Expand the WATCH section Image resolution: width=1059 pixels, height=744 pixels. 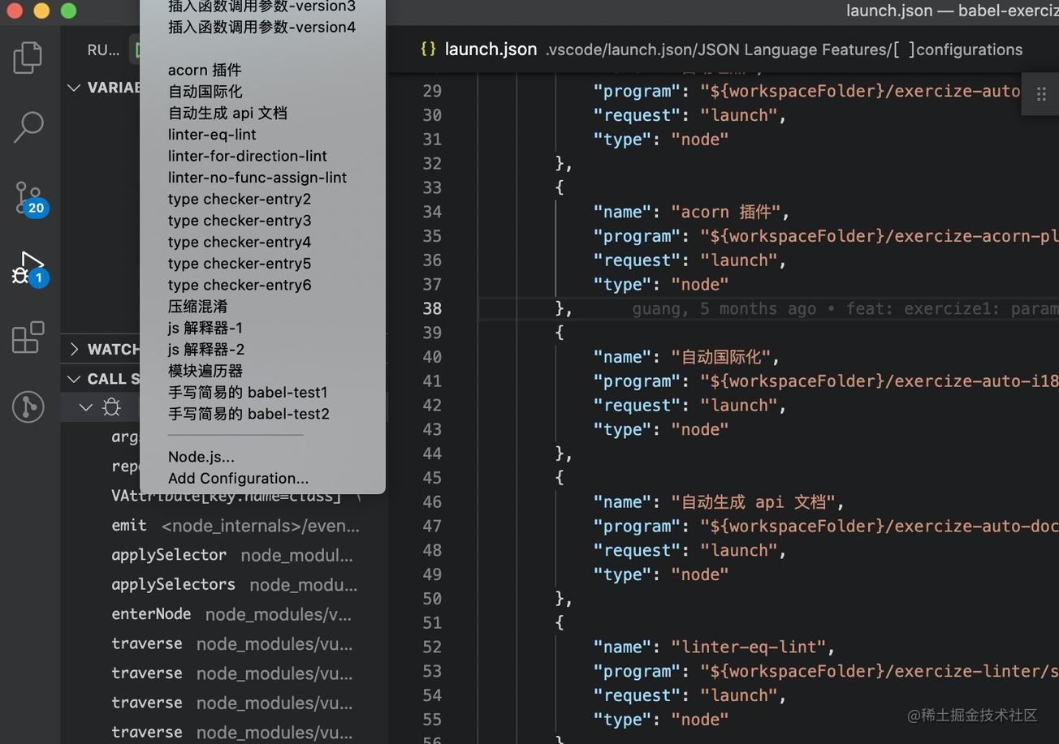(74, 349)
